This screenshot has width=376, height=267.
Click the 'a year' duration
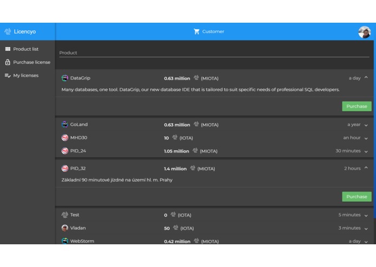pos(354,124)
